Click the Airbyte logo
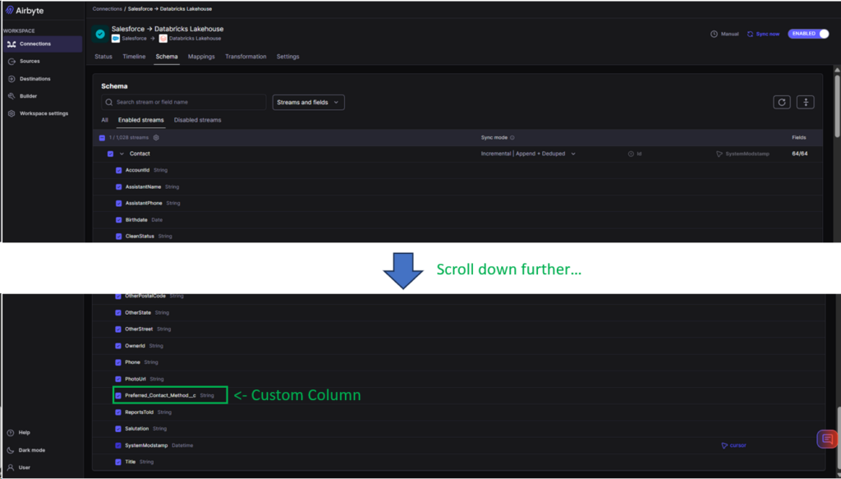 tap(25, 10)
